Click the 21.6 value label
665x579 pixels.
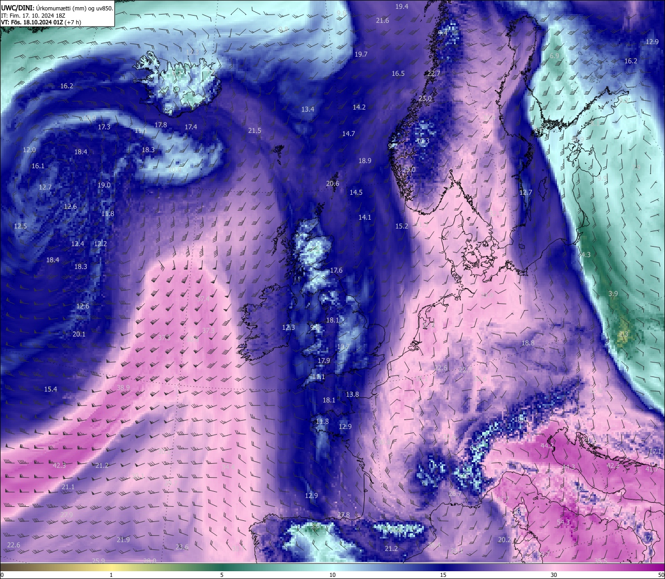tap(382, 20)
